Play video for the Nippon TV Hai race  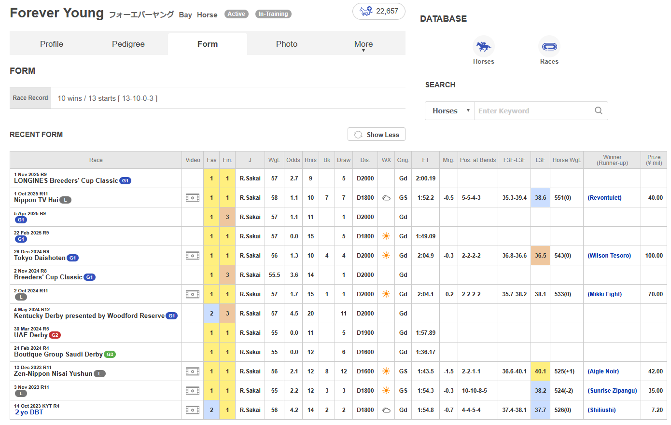click(x=193, y=198)
